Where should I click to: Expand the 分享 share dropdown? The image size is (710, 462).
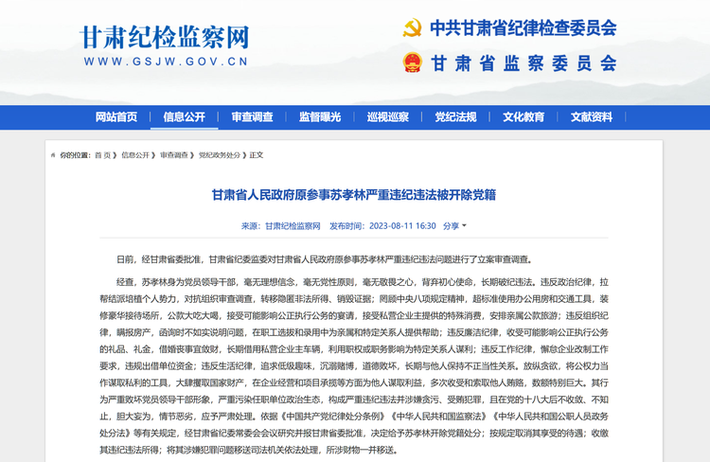[454, 226]
